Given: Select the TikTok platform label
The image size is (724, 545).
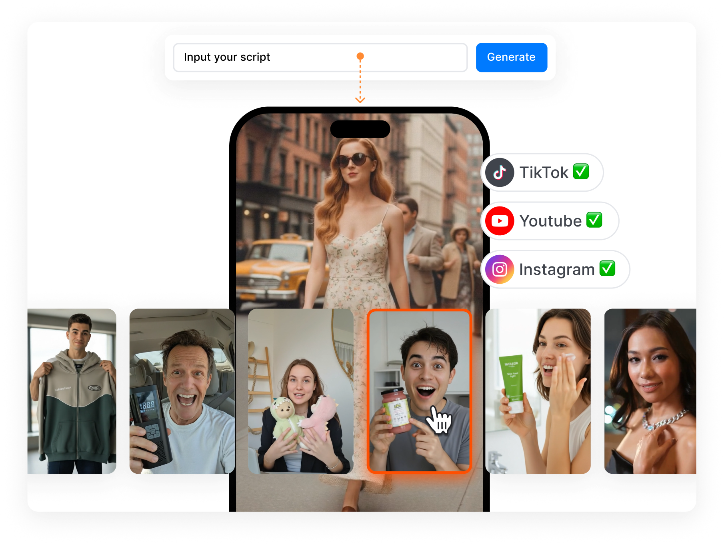Looking at the screenshot, I should 544,173.
